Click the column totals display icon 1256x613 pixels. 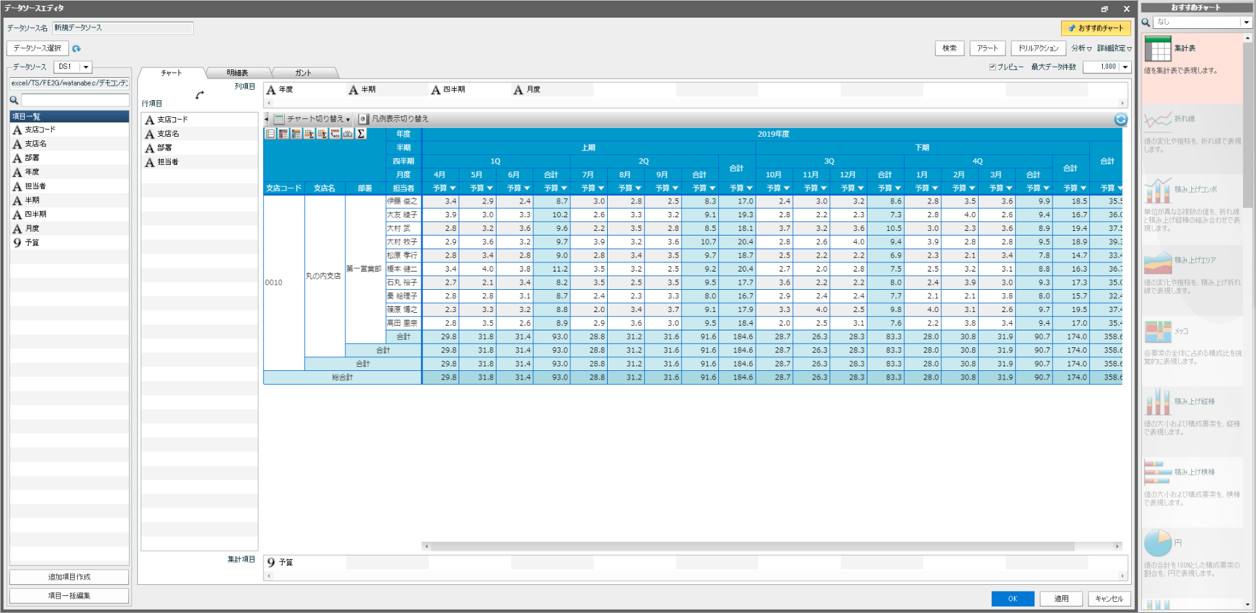pos(296,133)
